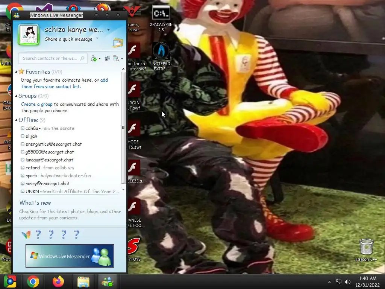Open 2PACALYPSE 2.3 desktop icon
Image resolution: width=385 pixels, height=289 pixels.
161,19
